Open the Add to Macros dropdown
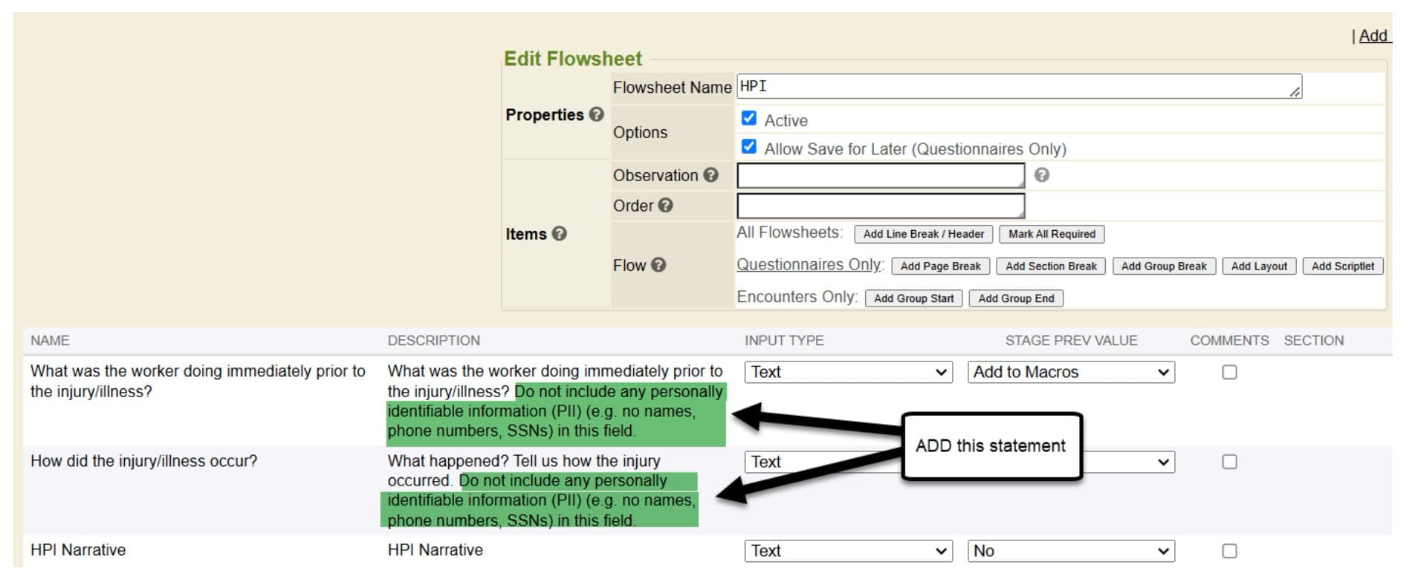This screenshot has width=1415, height=582. pos(1070,372)
